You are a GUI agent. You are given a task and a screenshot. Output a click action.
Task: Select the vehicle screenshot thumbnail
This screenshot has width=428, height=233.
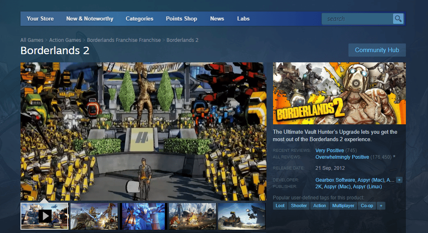tap(241, 216)
